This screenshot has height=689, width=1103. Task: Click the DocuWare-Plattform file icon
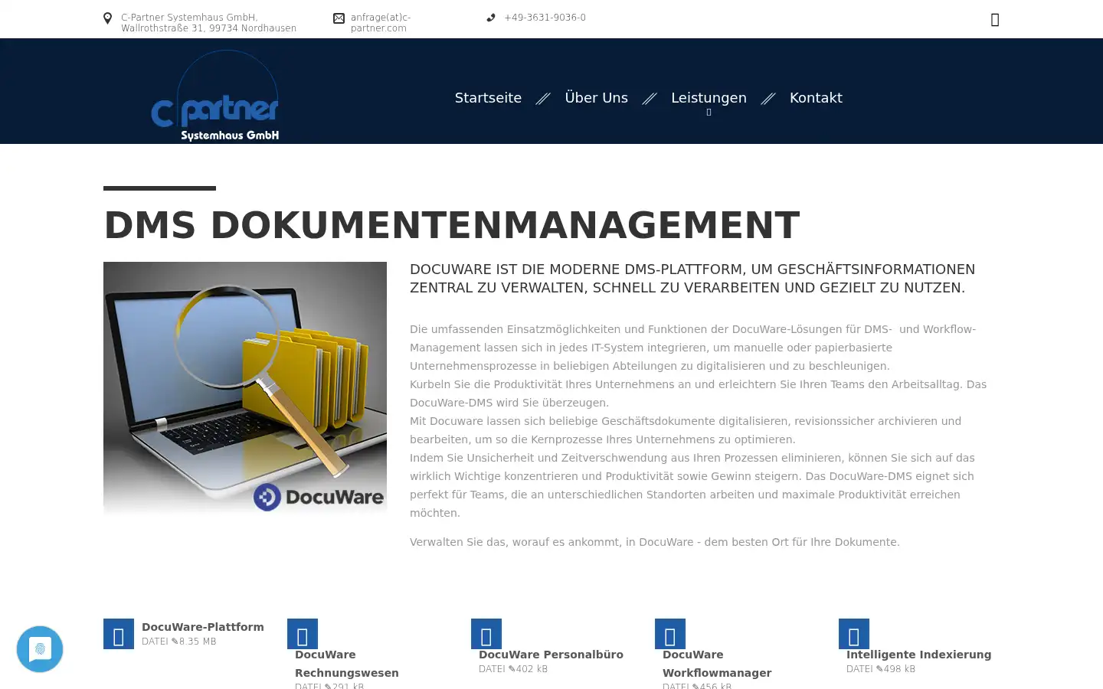coord(119,634)
